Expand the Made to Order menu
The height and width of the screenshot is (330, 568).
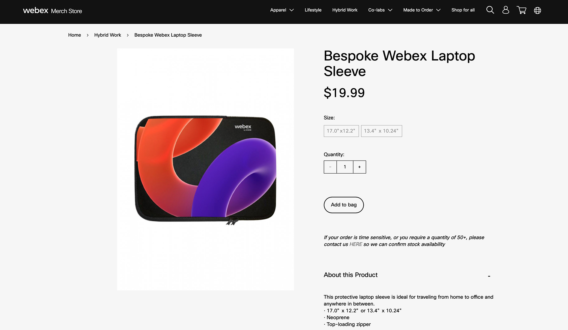click(x=422, y=10)
